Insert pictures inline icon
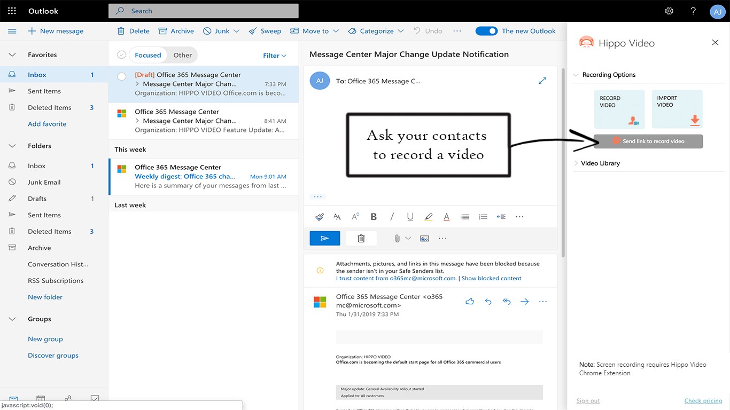Viewport: 730px width, 410px height. (424, 239)
